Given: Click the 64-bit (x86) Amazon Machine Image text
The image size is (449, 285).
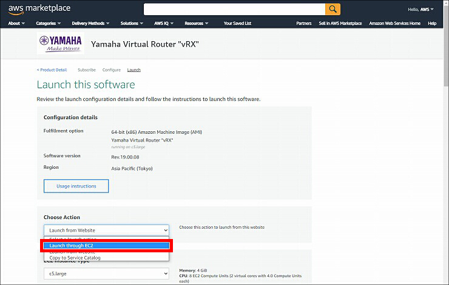Looking at the screenshot, I should (157, 132).
